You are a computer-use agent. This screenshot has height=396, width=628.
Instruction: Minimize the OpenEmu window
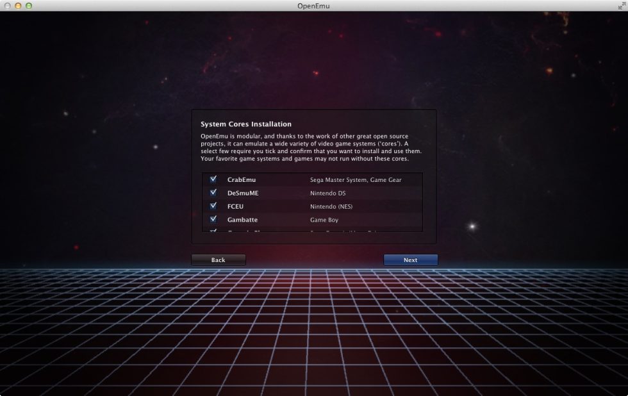(x=18, y=6)
